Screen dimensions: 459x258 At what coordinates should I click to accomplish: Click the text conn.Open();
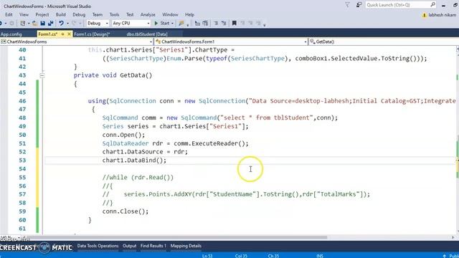point(123,135)
